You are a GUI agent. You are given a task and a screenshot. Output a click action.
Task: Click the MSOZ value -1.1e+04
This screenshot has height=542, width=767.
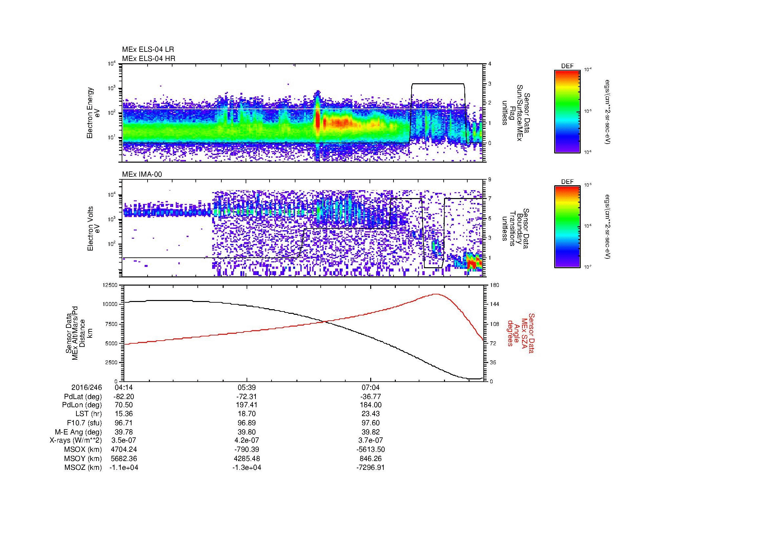point(124,468)
